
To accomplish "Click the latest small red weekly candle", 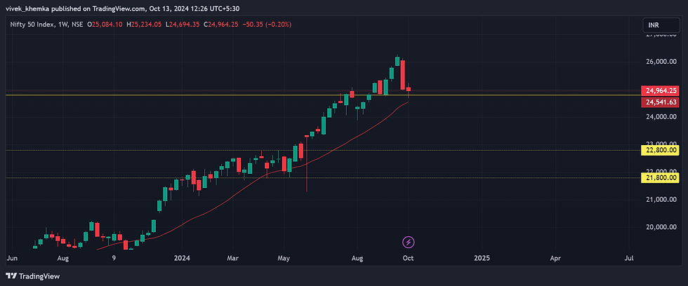I will (408, 89).
